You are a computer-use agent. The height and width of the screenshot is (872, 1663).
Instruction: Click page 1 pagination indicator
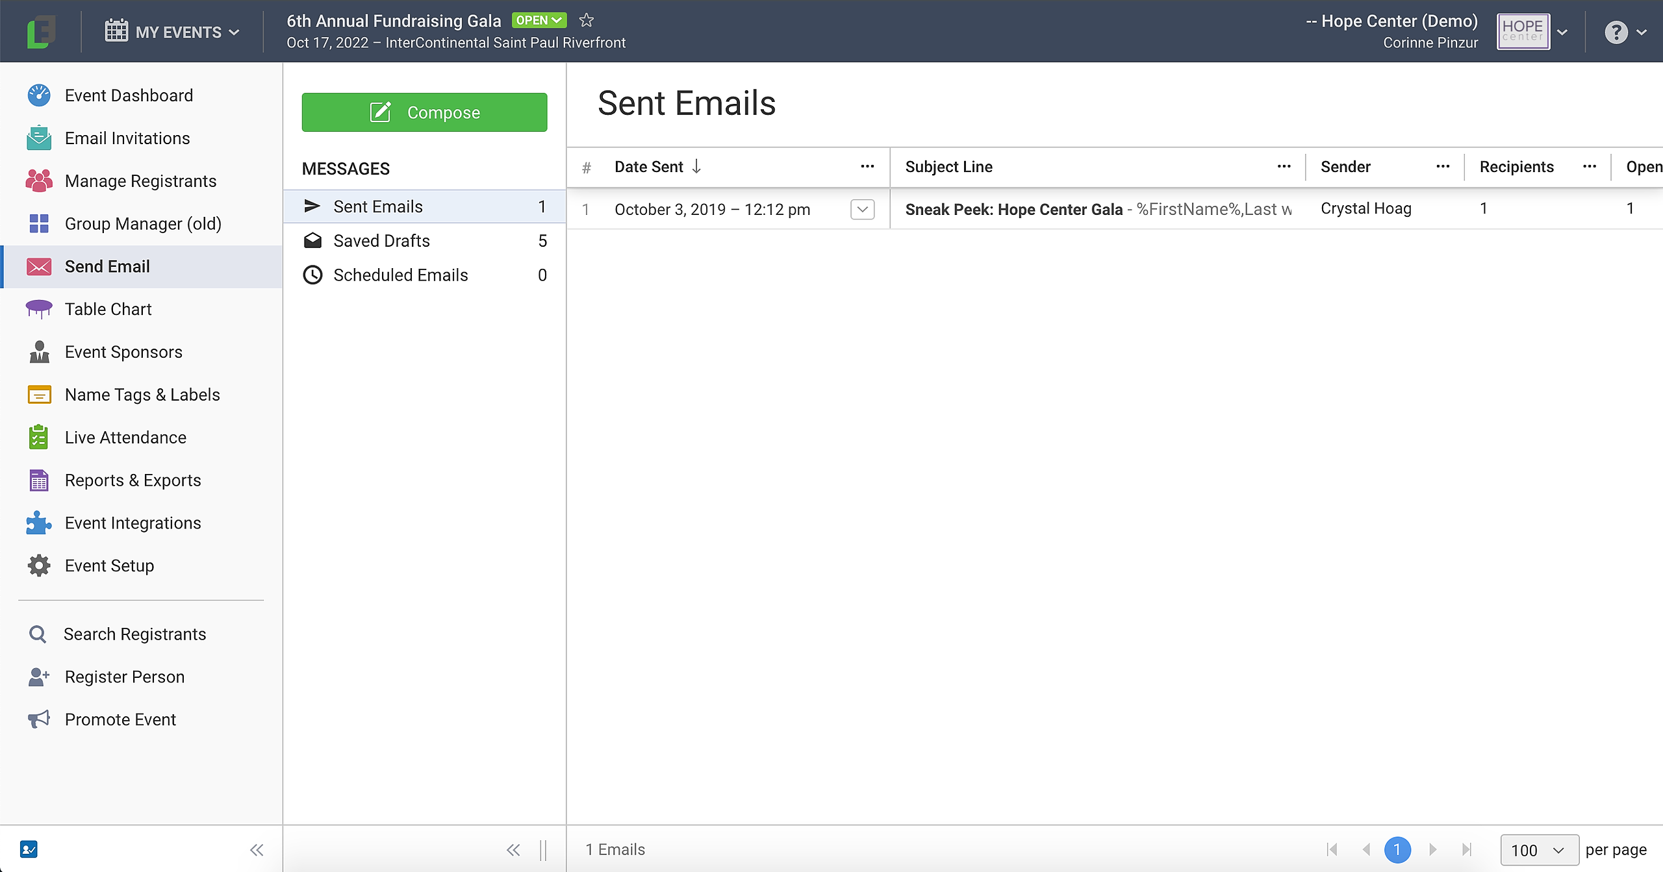click(1397, 850)
